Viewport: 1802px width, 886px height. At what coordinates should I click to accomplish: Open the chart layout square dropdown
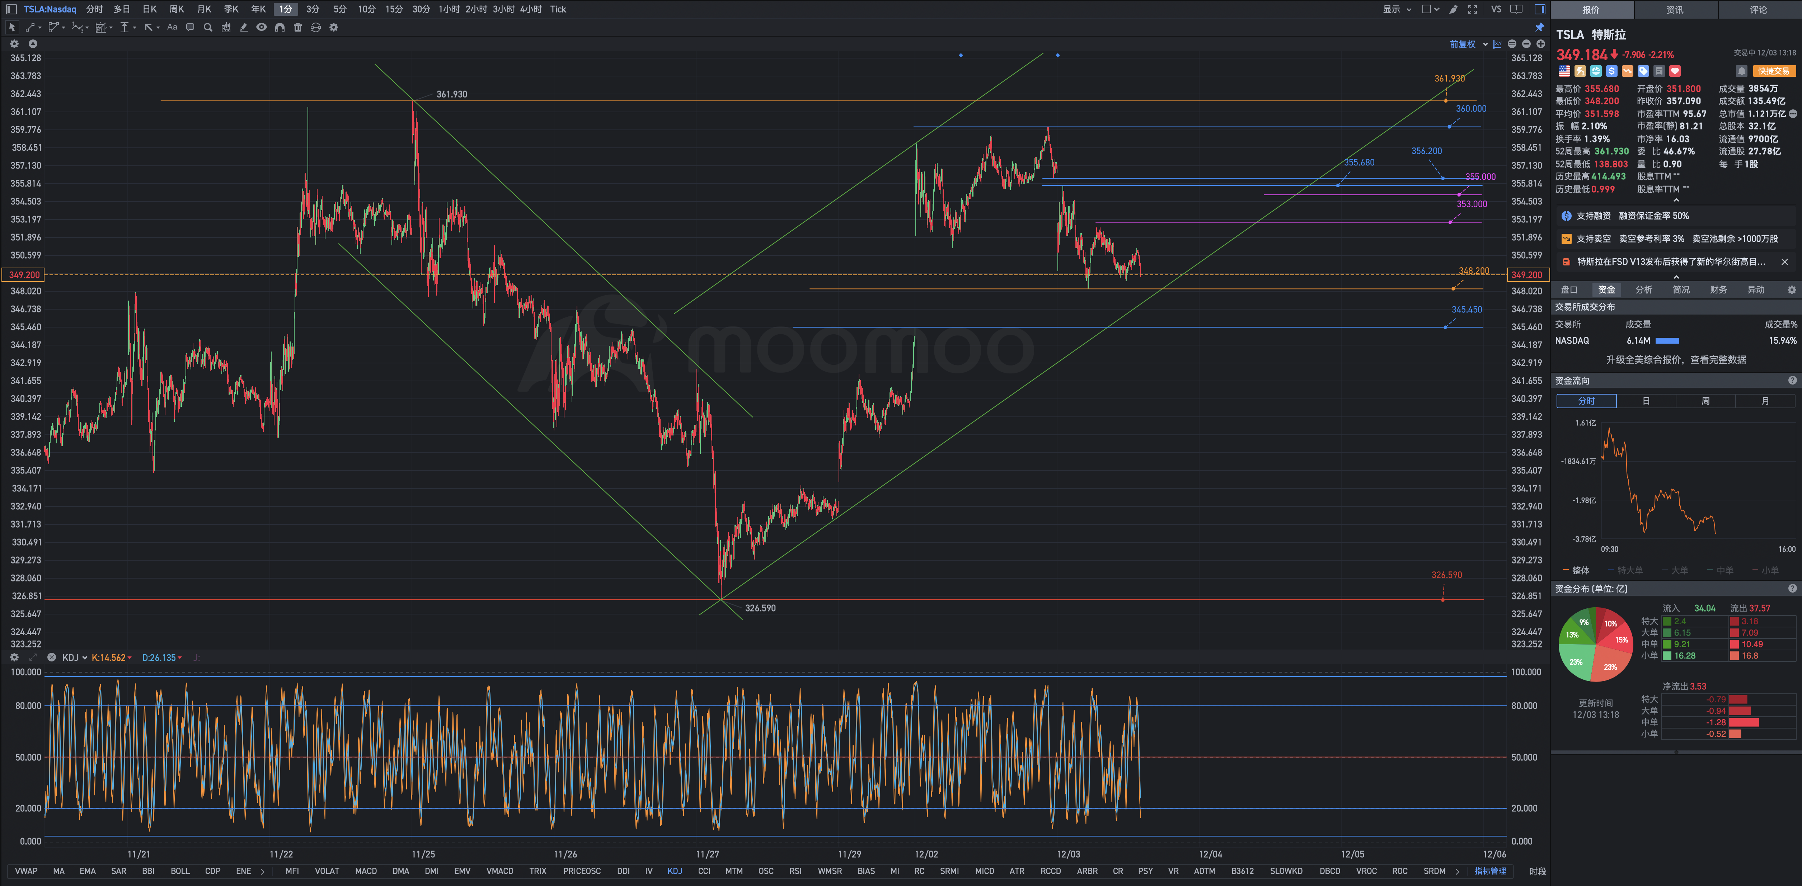click(x=1431, y=9)
